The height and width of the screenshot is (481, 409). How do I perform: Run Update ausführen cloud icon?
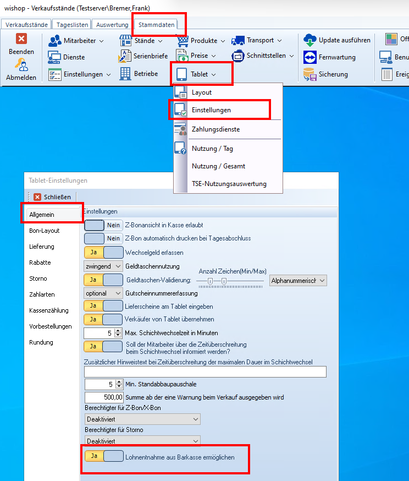pos(310,40)
